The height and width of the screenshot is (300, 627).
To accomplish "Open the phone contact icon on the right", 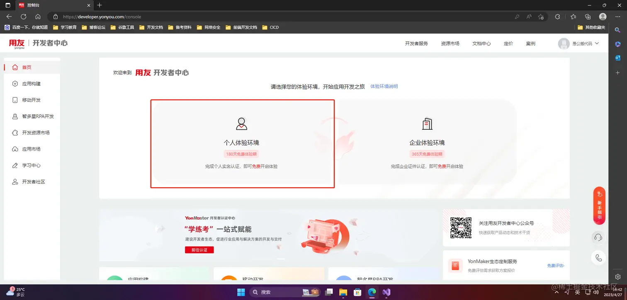I will (x=598, y=257).
